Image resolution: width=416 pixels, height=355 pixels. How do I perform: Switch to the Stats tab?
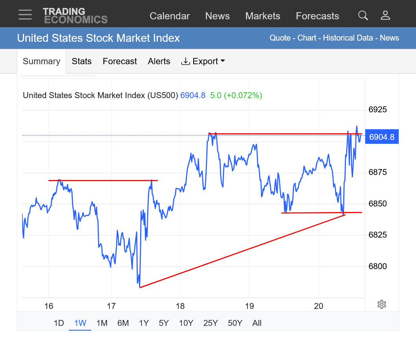point(81,61)
